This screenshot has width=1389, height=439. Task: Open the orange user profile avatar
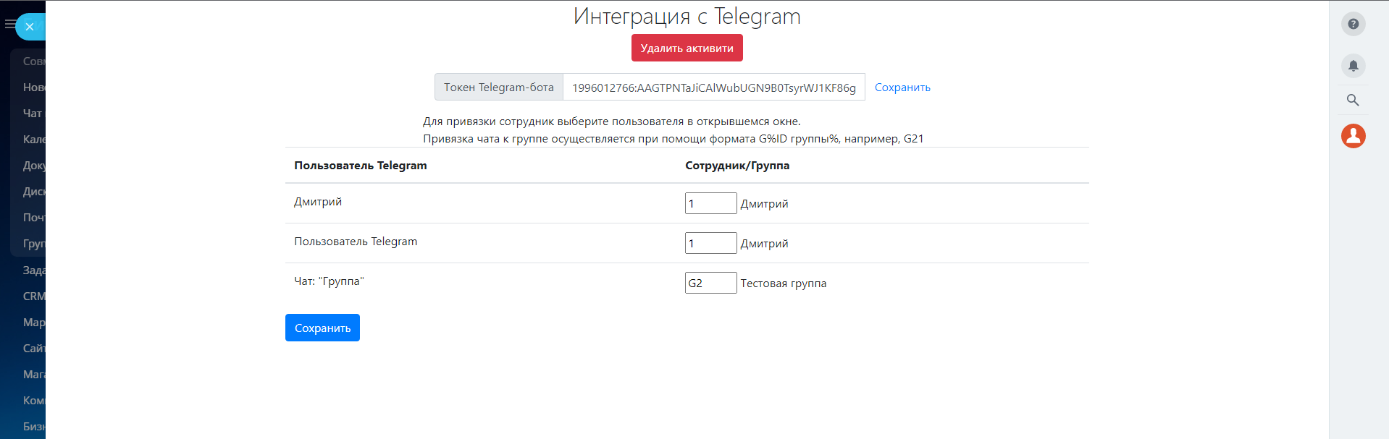[1353, 135]
